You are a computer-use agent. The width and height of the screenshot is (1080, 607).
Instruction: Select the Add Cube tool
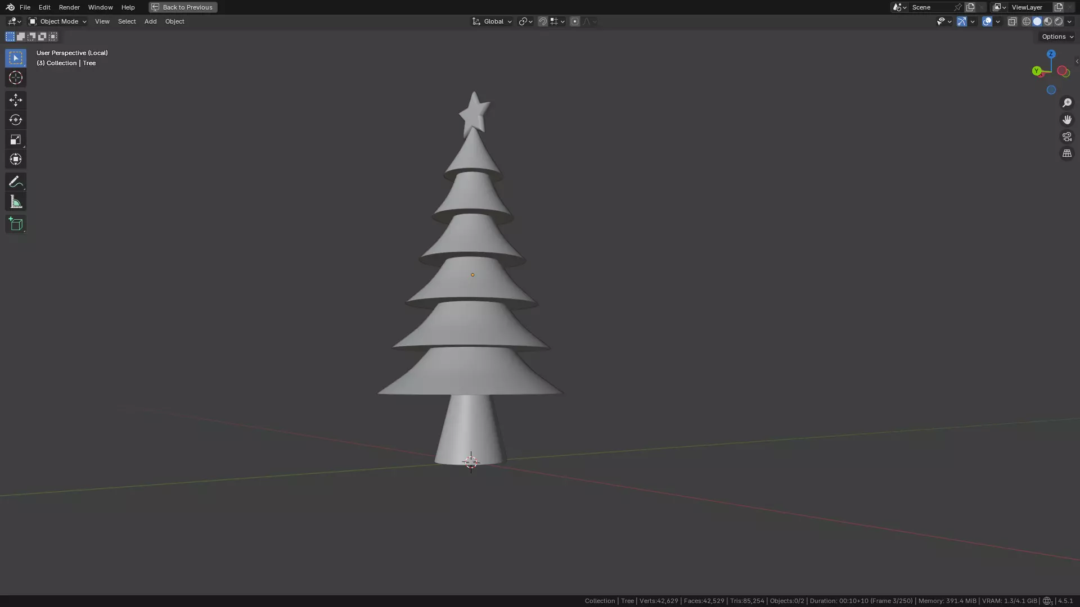pos(16,224)
